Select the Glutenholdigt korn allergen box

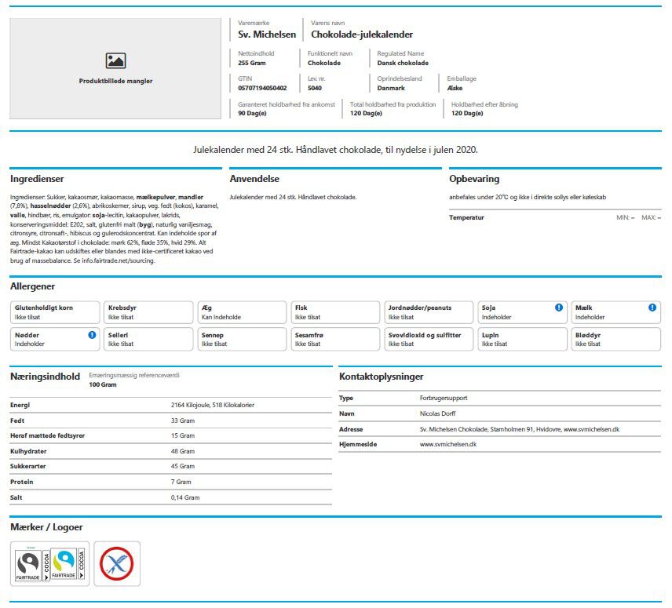coord(55,312)
